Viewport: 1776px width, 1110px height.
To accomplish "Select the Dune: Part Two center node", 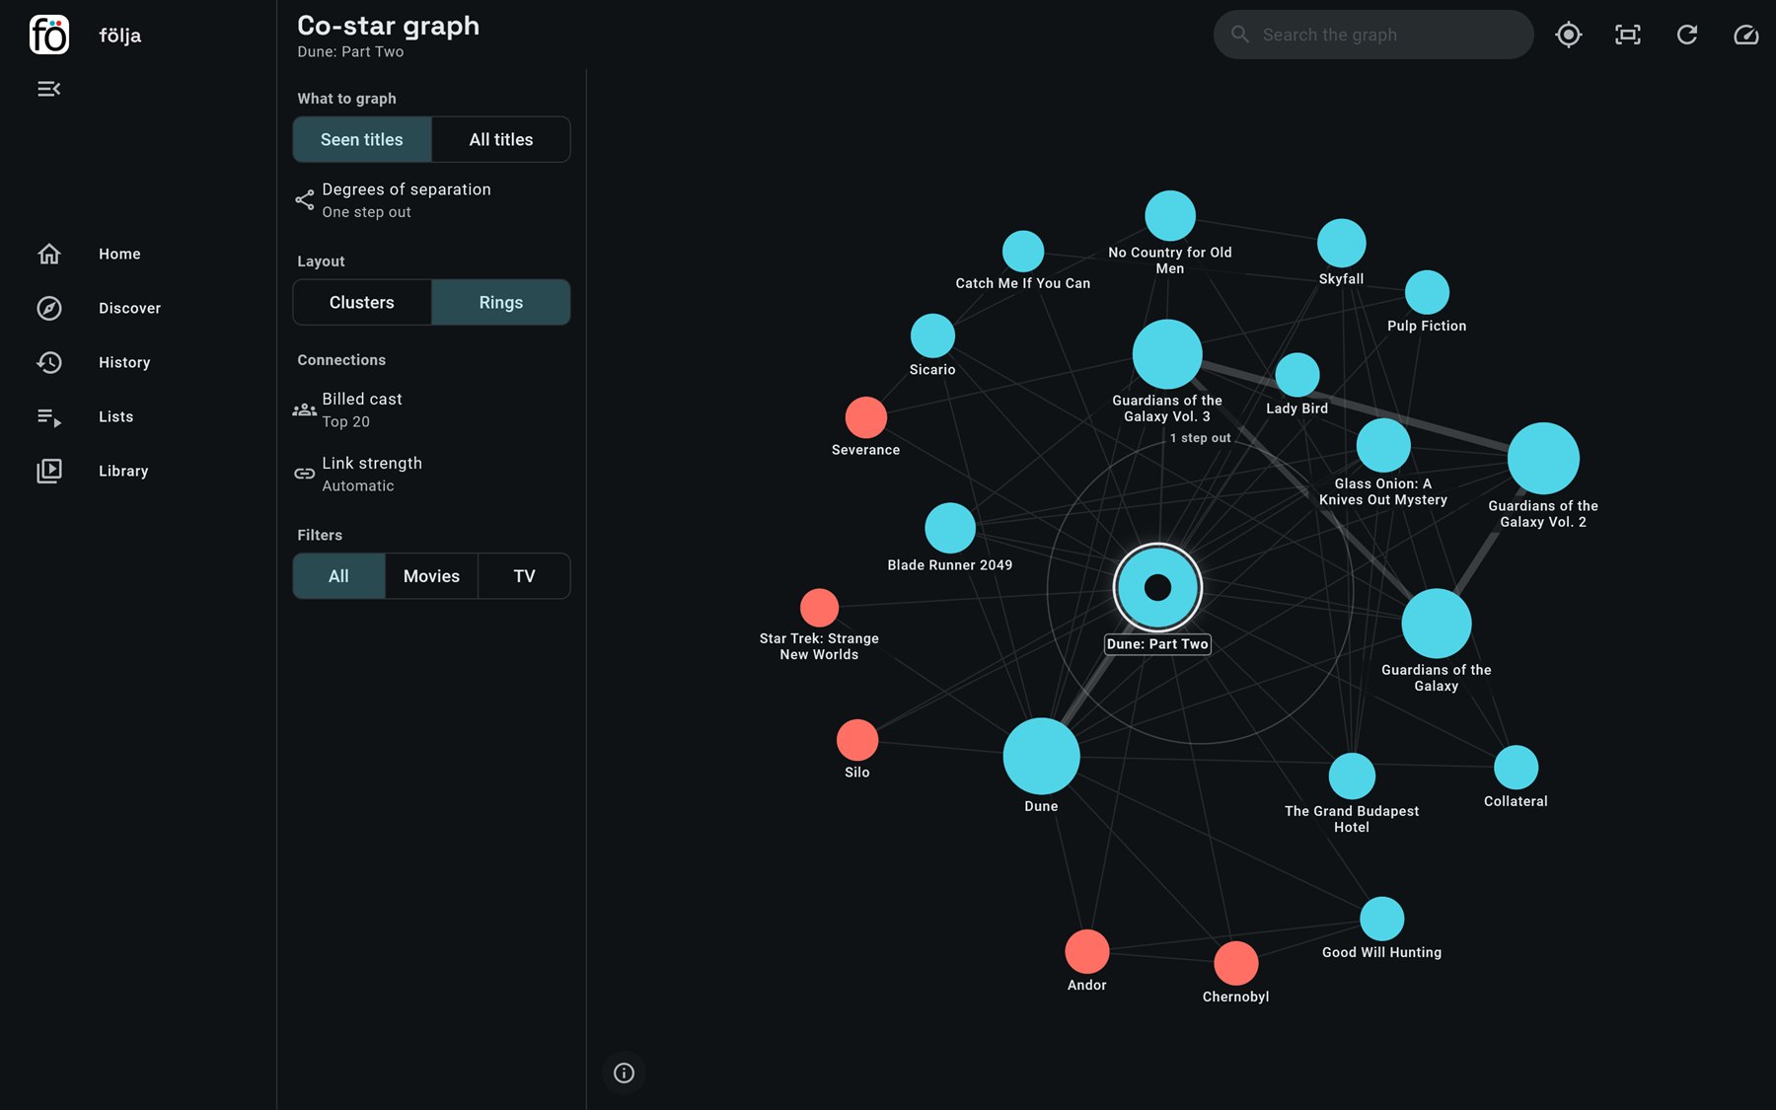I will pyautogui.click(x=1157, y=587).
